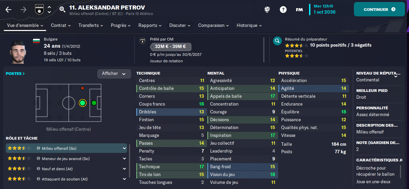Select central attacking midfield position dot
The image size is (409, 189).
[82, 103]
